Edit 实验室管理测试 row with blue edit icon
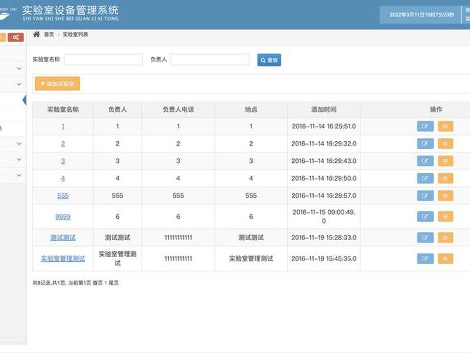 (425, 259)
